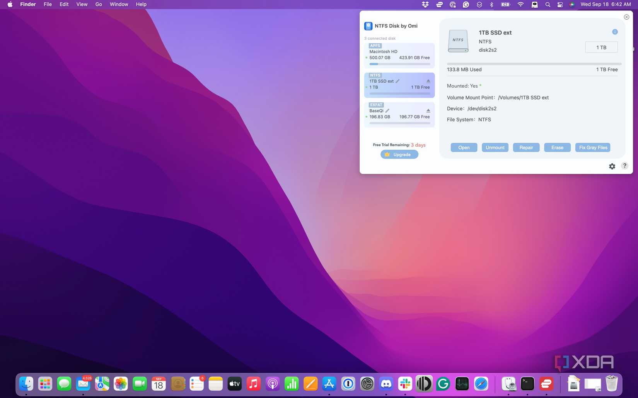Eject the BaseQi disk
The image size is (638, 398).
(x=428, y=111)
